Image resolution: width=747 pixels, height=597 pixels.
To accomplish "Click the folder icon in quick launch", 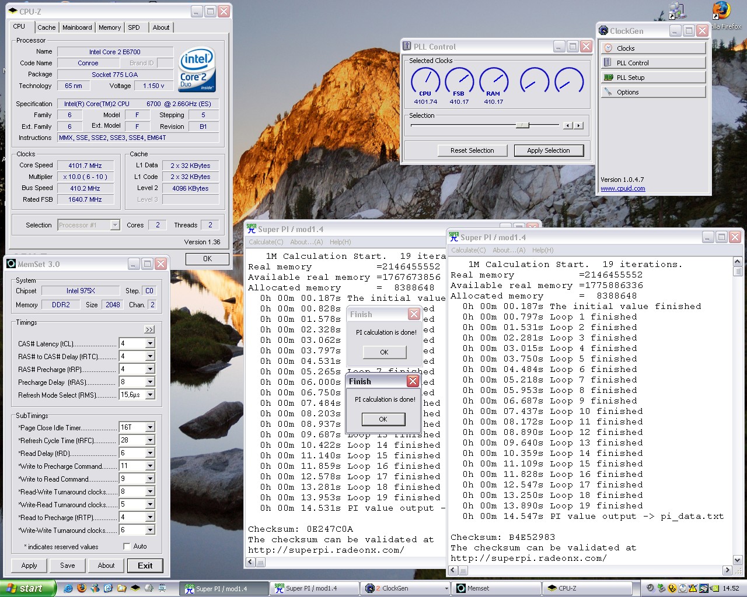I will tap(122, 588).
